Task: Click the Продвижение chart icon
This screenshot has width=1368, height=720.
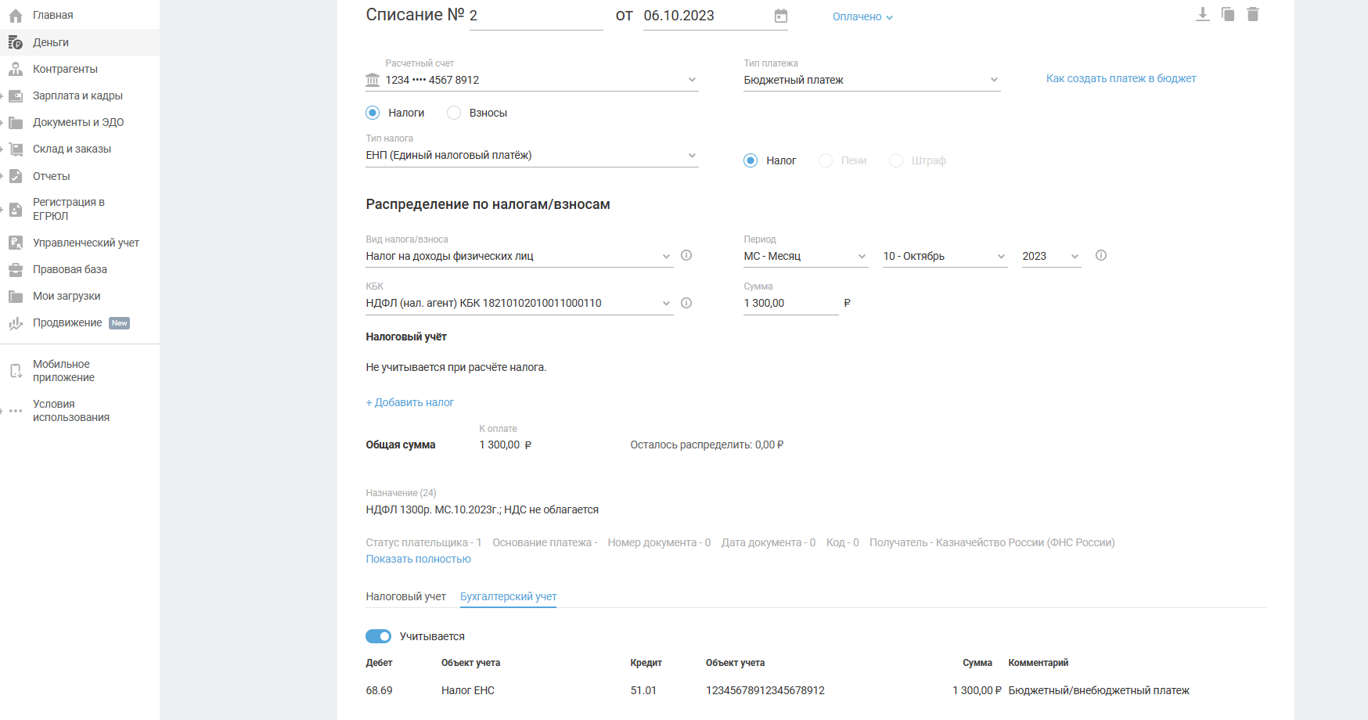Action: [x=16, y=323]
